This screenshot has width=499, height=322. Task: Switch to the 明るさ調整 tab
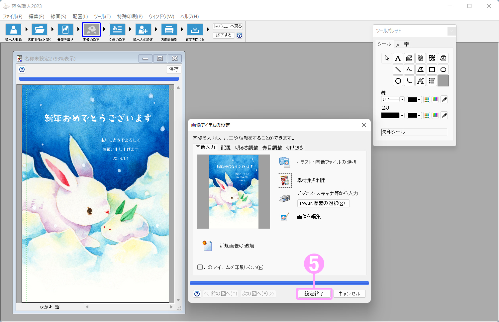[x=246, y=148]
